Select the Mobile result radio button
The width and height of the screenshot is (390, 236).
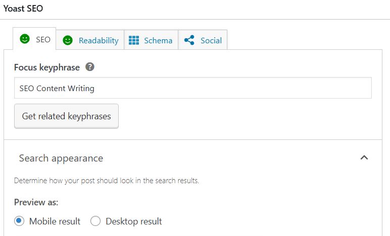tap(19, 221)
